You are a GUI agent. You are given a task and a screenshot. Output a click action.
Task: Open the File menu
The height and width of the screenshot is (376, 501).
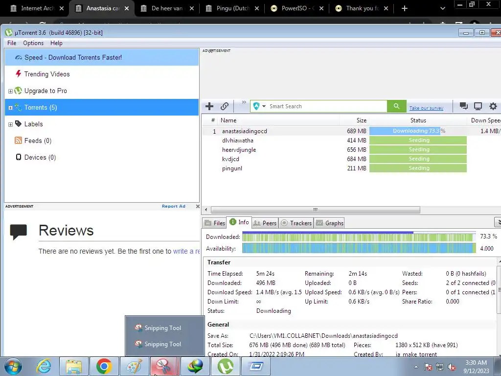click(x=12, y=43)
